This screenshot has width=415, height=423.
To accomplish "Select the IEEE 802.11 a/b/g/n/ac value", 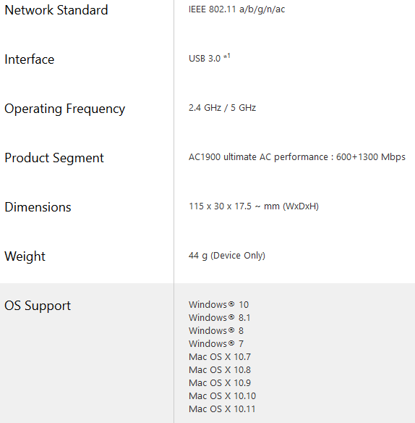I will 236,9.
